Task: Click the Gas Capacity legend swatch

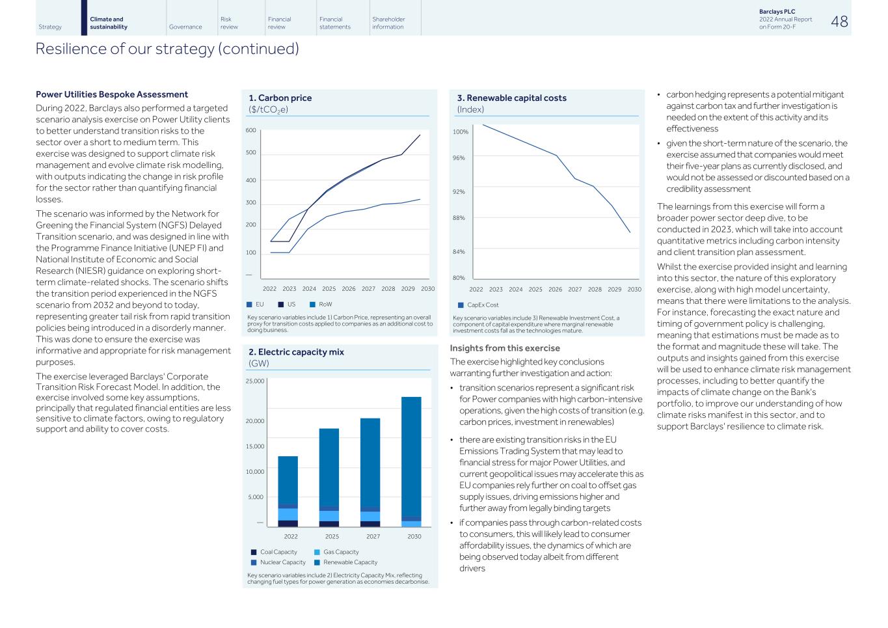Action: pos(317,552)
